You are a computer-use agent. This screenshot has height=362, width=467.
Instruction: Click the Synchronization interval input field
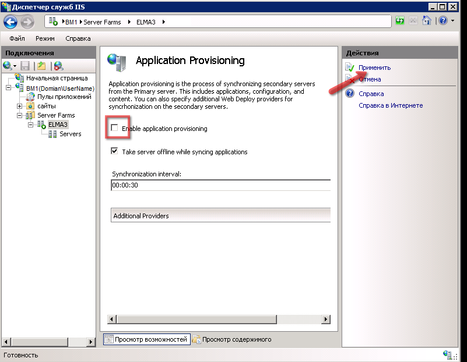click(x=220, y=185)
